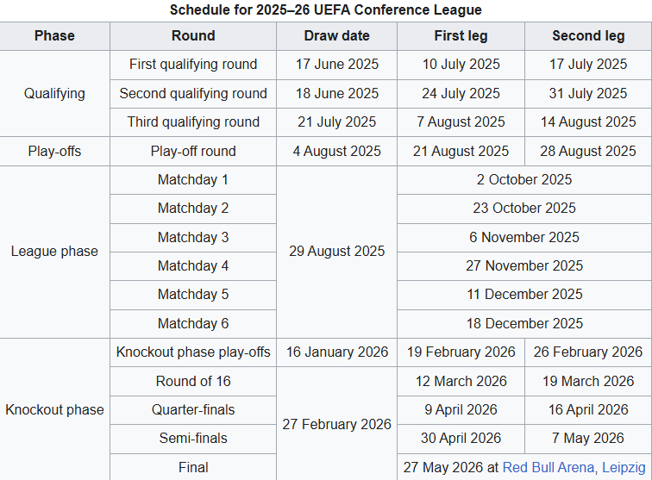Select the Matchday 3 cell
652x480 pixels.
point(193,238)
